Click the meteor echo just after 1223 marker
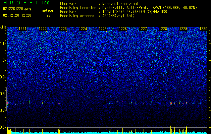Screen dimensions: 211x134 coord(59,104)
